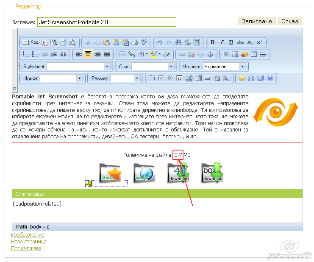Viewport: 314px width, 262px height.
Task: Click the Записване save button
Action: pos(257,21)
